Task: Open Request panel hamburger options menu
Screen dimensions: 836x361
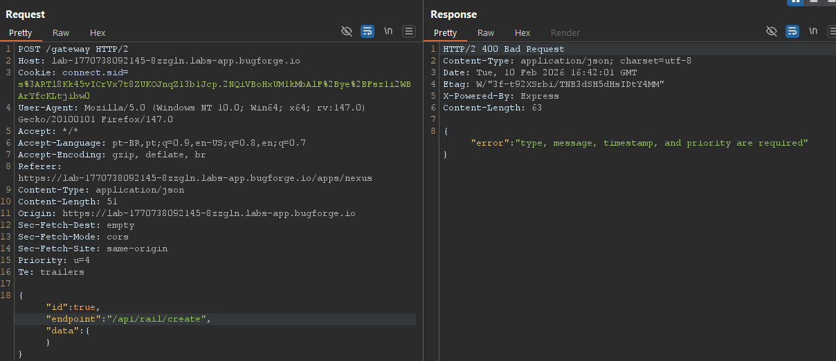Action: [409, 31]
